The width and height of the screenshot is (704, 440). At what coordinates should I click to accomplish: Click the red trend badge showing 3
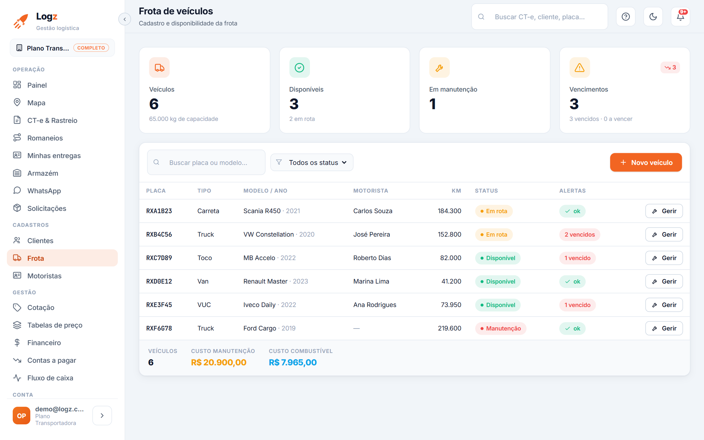tap(670, 67)
